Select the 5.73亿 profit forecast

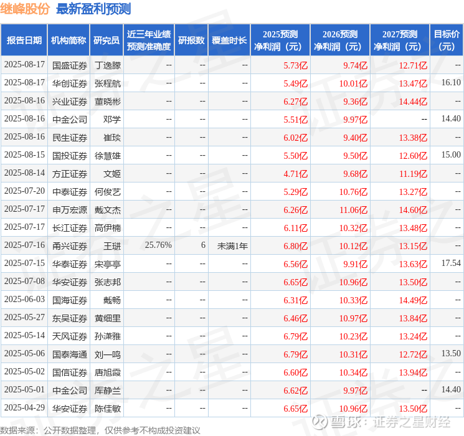point(296,65)
